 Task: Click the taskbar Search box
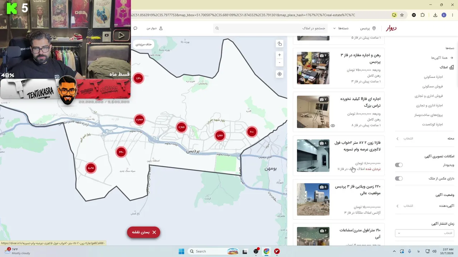(x=214, y=251)
